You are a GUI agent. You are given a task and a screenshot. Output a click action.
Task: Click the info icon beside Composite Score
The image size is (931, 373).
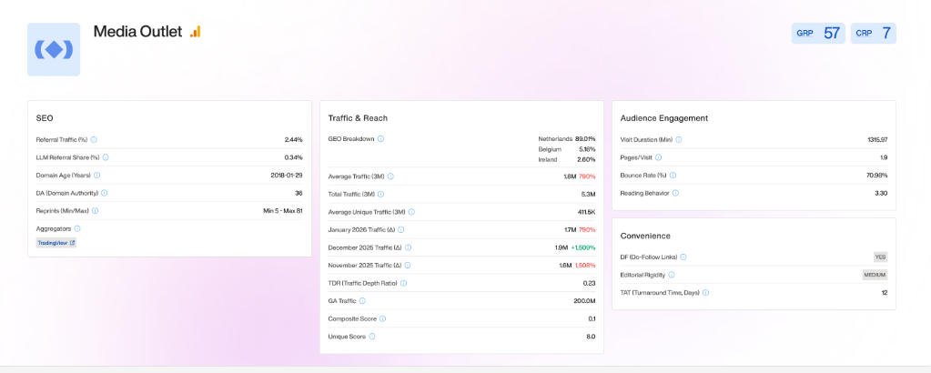pyautogui.click(x=382, y=318)
